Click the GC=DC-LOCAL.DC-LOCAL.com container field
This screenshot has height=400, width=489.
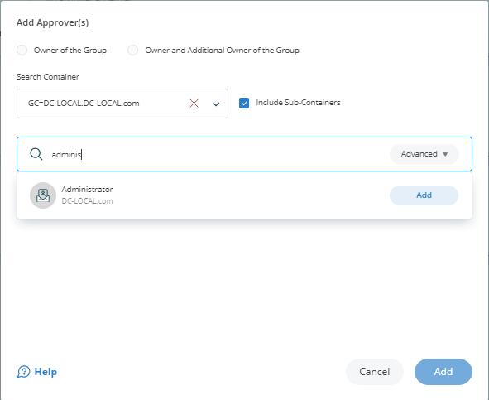[122, 104]
